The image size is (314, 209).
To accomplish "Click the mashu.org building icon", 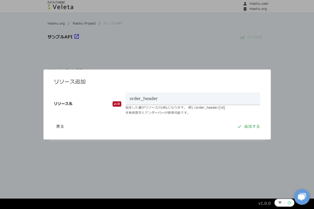I will [x=245, y=9].
